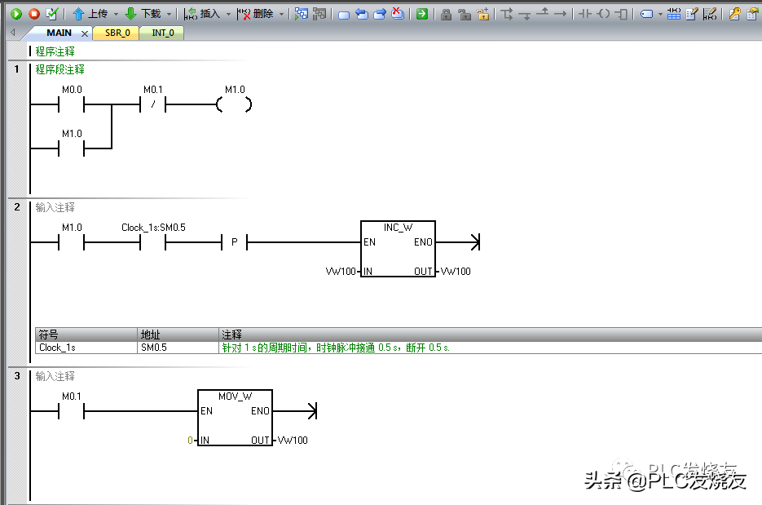The image size is (762, 505).
Task: Click the red STOP button
Action: coord(33,14)
